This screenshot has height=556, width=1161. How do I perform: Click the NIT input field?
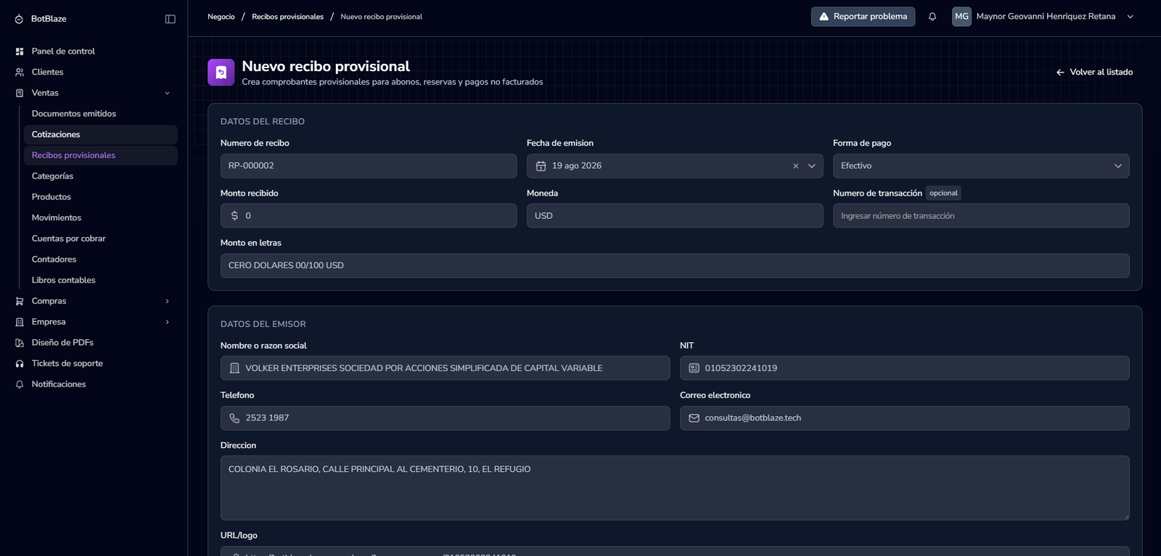click(x=905, y=368)
